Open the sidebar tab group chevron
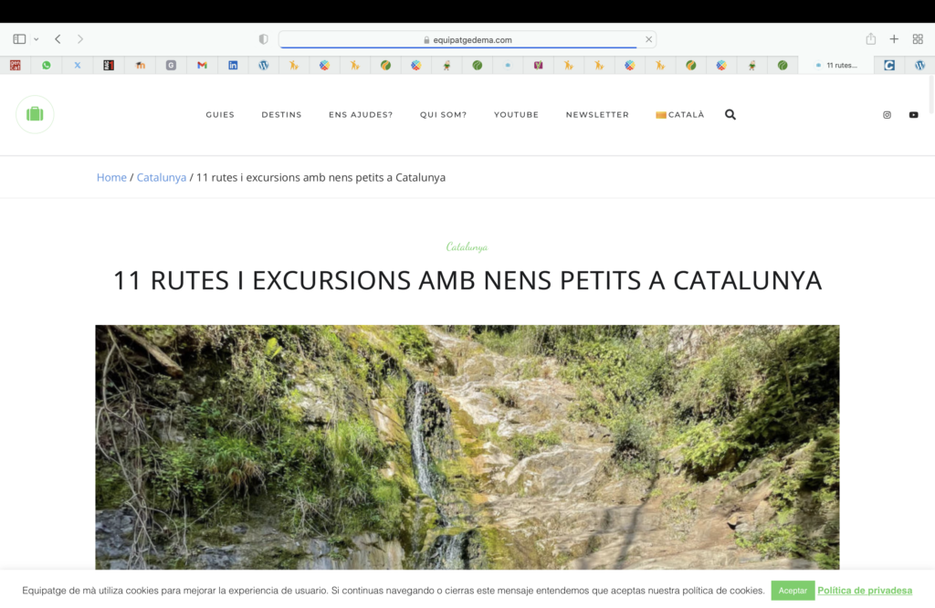 (x=37, y=39)
